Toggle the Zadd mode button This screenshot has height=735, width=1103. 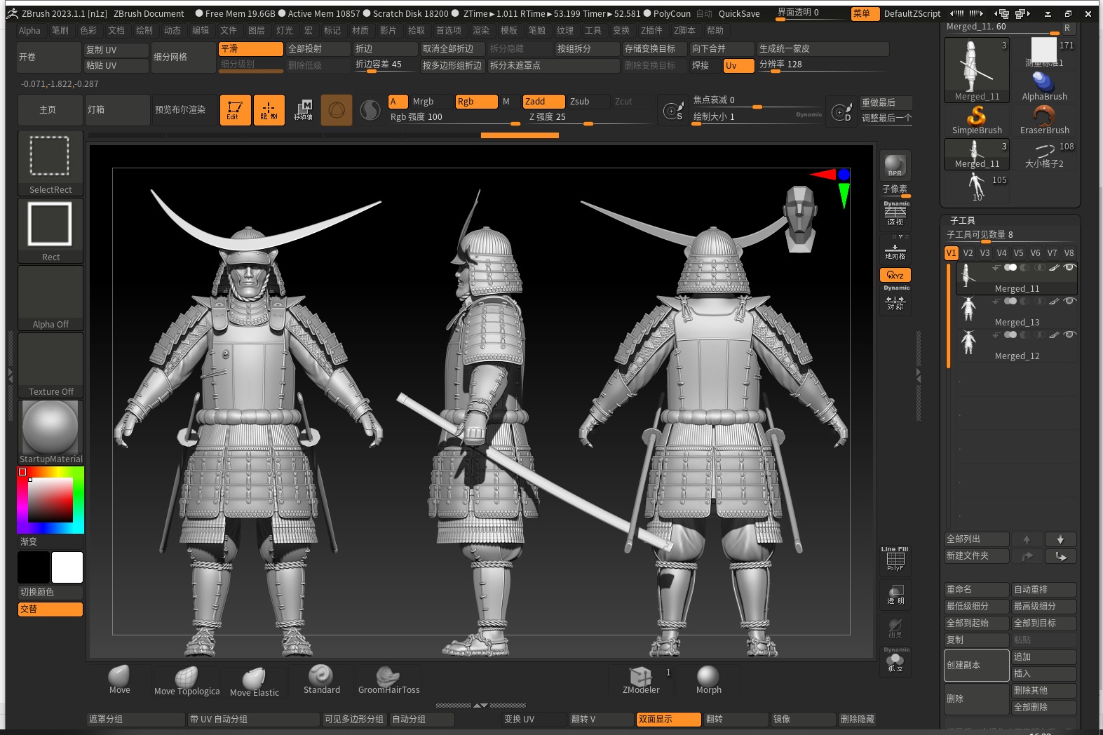click(x=543, y=102)
